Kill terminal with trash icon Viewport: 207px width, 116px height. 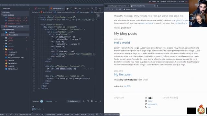coord(92,101)
